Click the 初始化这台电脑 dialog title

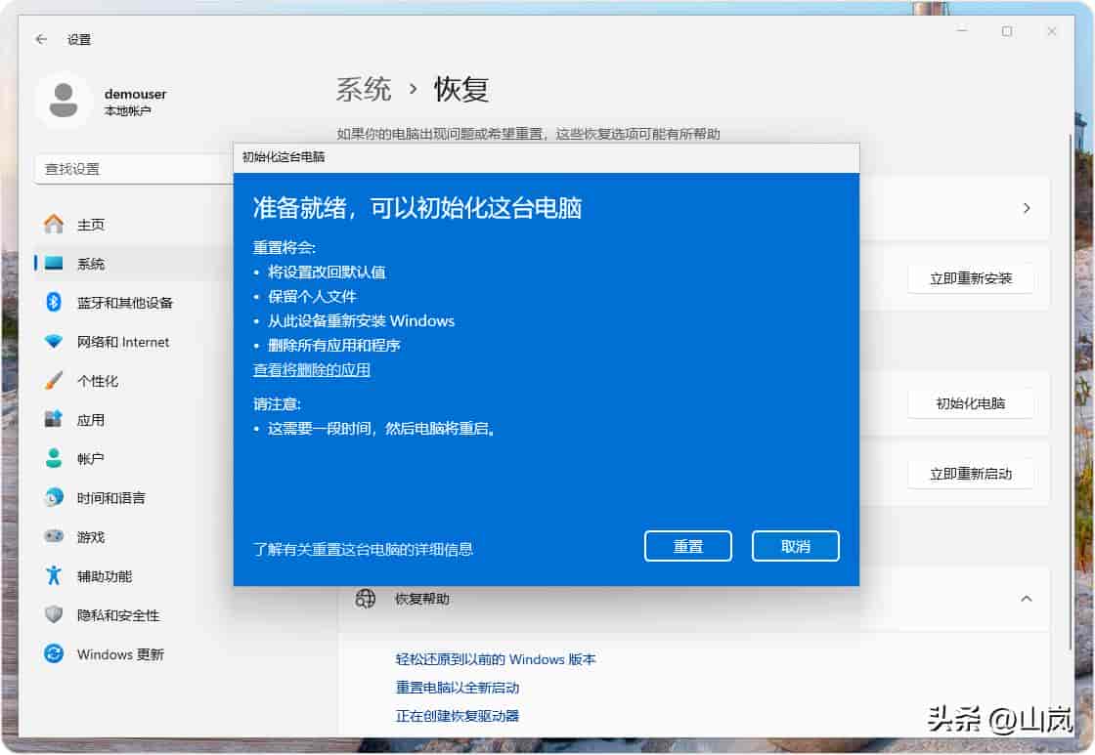pyautogui.click(x=284, y=157)
